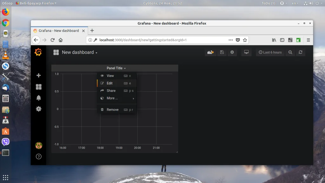Click the Add panel icon in toolbar
Image resolution: width=325 pixels, height=183 pixels.
[210, 52]
